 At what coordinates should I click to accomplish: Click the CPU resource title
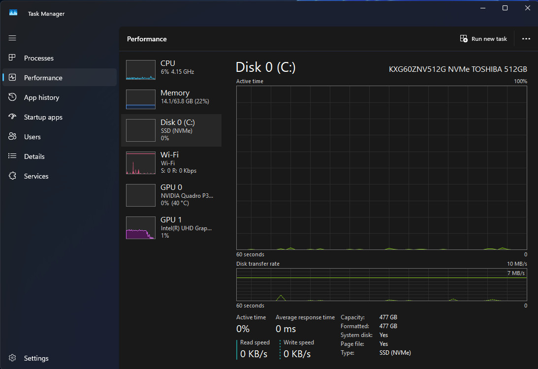click(x=168, y=63)
